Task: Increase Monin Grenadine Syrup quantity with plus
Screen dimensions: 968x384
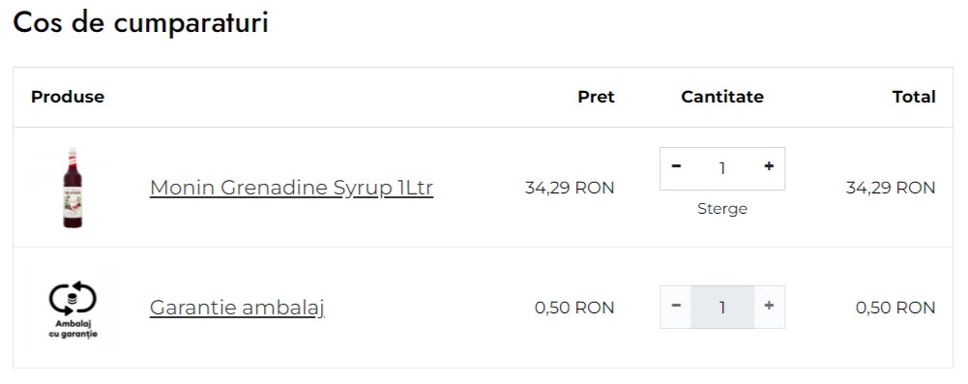Action: click(x=769, y=166)
